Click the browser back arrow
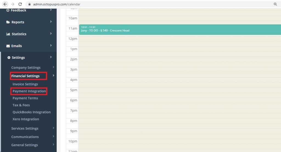The image size is (281, 152). coord(5,4)
